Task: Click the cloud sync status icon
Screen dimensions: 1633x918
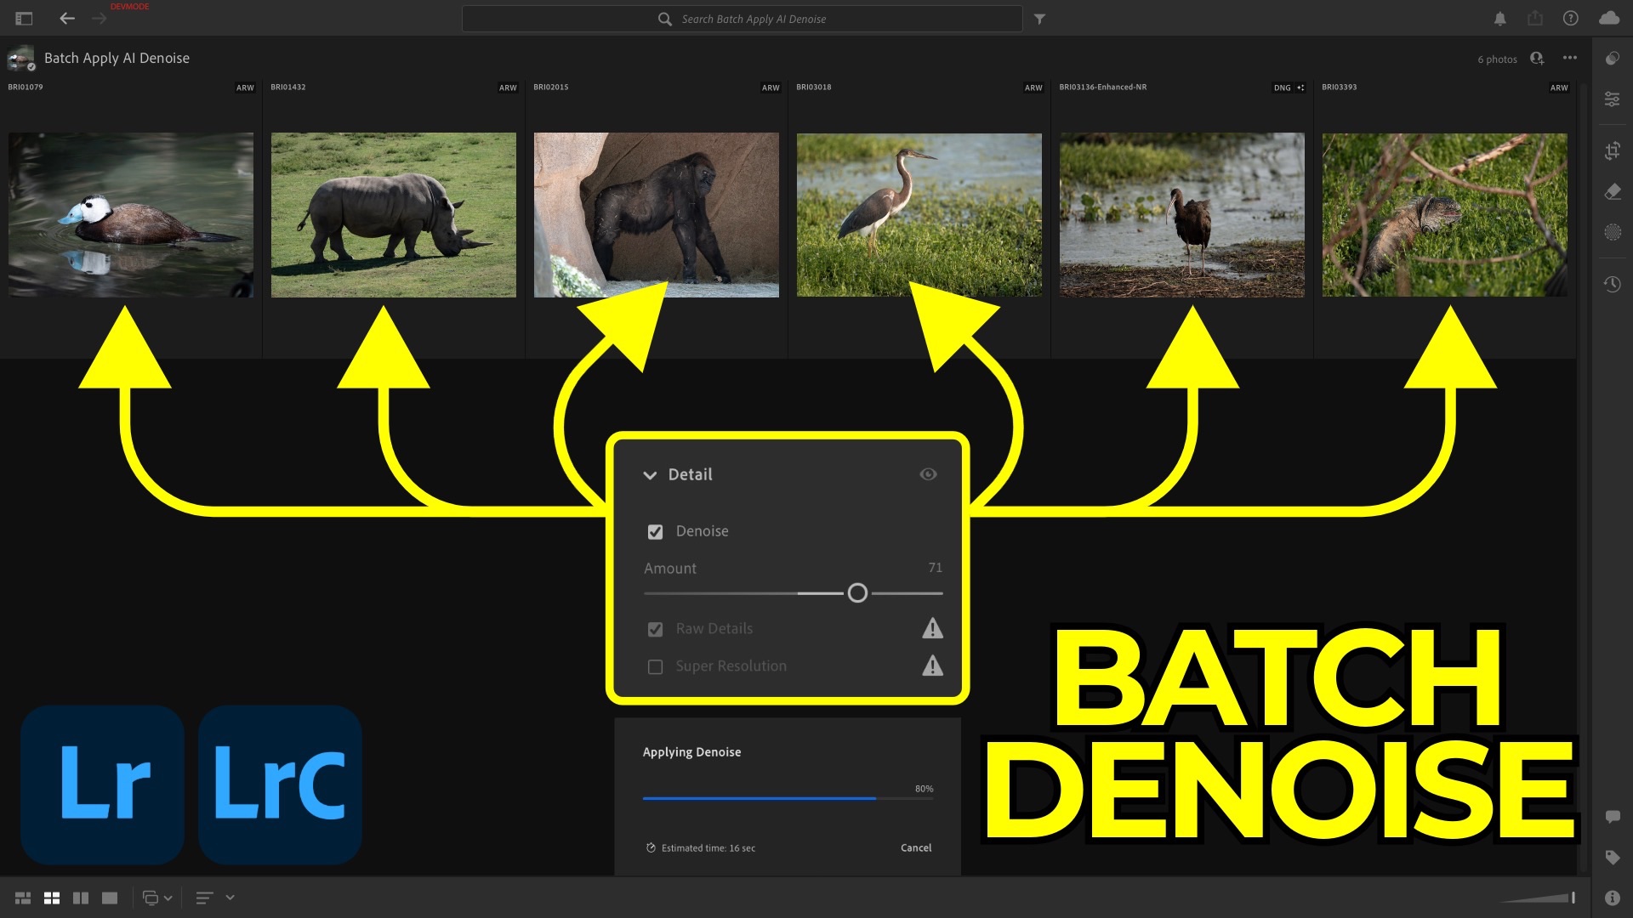Action: point(1608,19)
